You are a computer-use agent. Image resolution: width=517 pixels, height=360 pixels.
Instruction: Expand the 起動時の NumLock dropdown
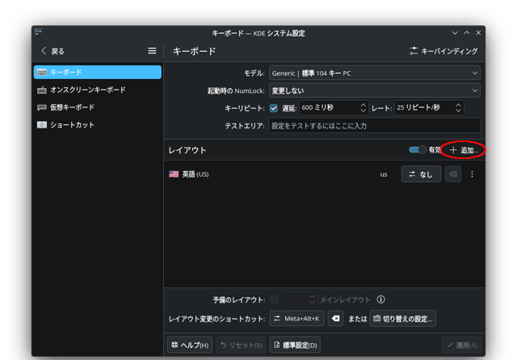coord(375,90)
